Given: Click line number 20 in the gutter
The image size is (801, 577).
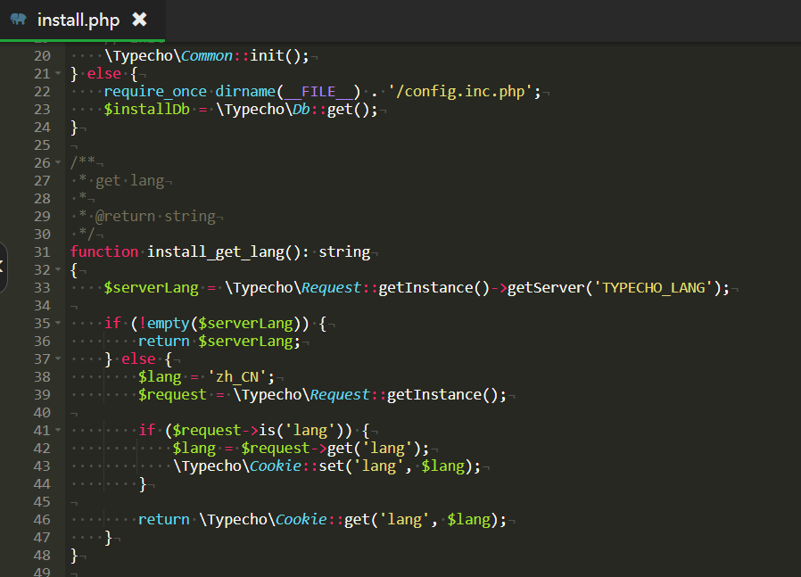Looking at the screenshot, I should (42, 55).
